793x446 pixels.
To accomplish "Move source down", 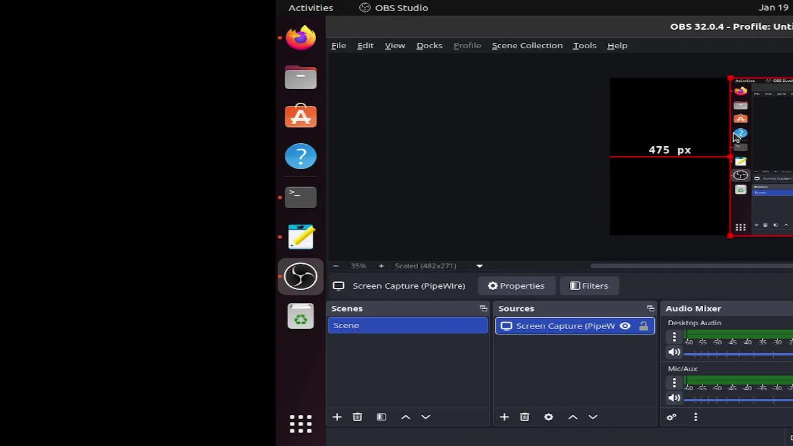I will point(593,417).
